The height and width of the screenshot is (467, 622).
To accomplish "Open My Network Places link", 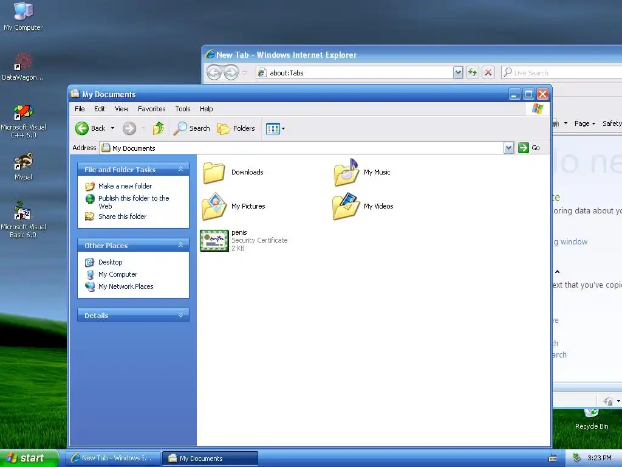I will (126, 286).
